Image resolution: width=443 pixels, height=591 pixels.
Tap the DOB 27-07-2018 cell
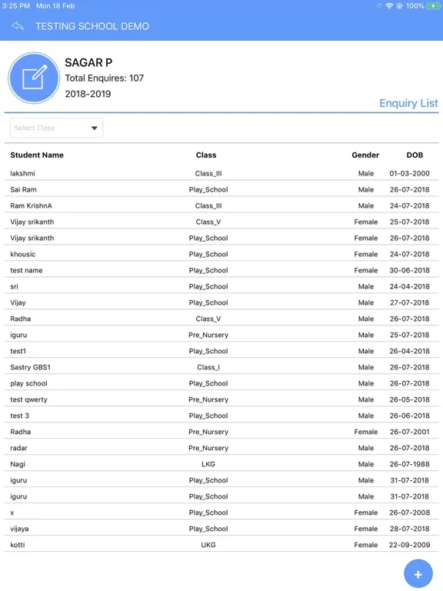[x=409, y=302]
